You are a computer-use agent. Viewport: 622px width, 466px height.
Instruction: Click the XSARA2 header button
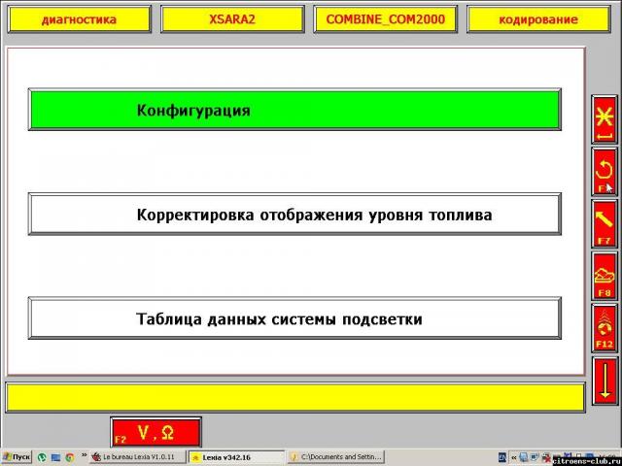(232, 19)
